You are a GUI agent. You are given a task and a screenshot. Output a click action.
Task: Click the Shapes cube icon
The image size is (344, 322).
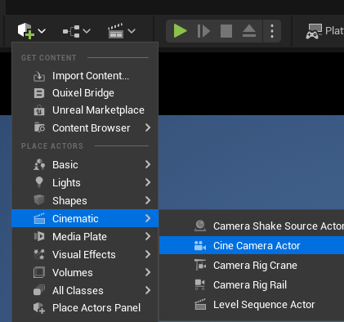[x=39, y=200]
